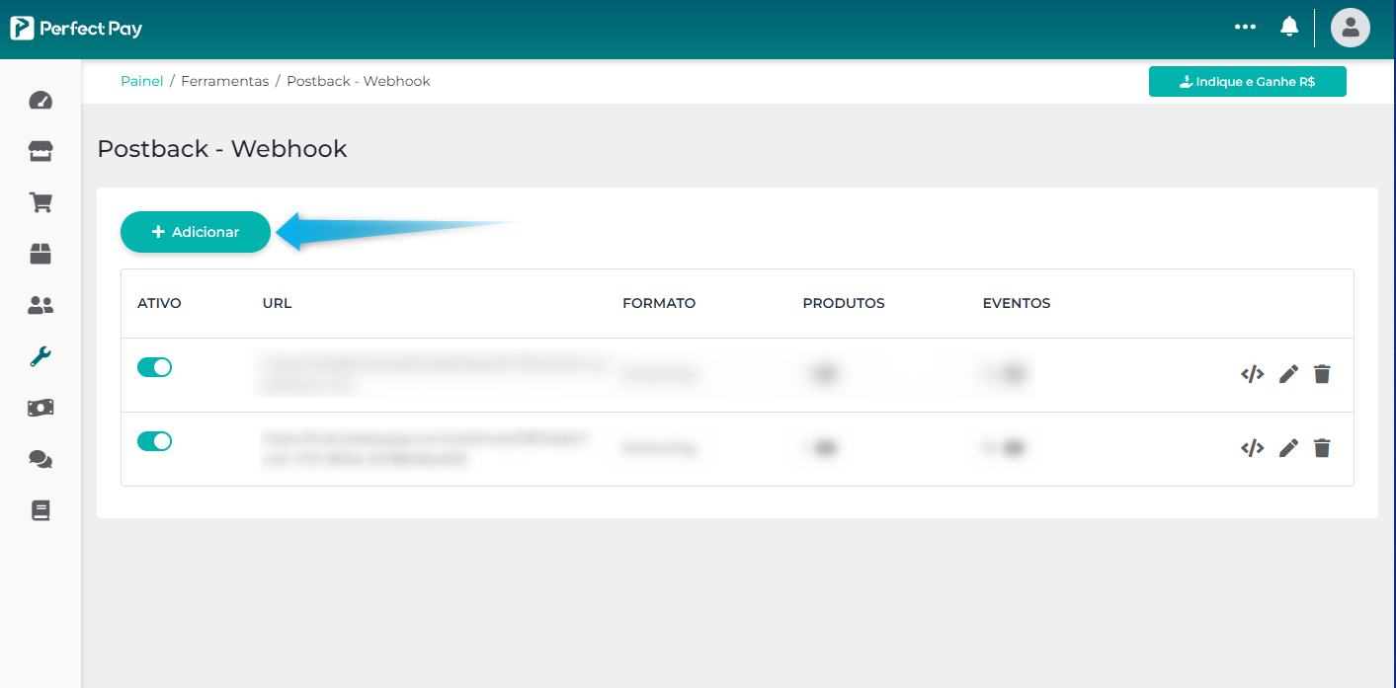Edit the second webhook with pencil icon
Screen dimensions: 1396x688
tap(1288, 449)
